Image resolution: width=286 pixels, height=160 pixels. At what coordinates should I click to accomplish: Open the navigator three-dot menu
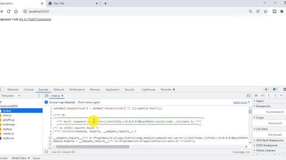[39, 96]
